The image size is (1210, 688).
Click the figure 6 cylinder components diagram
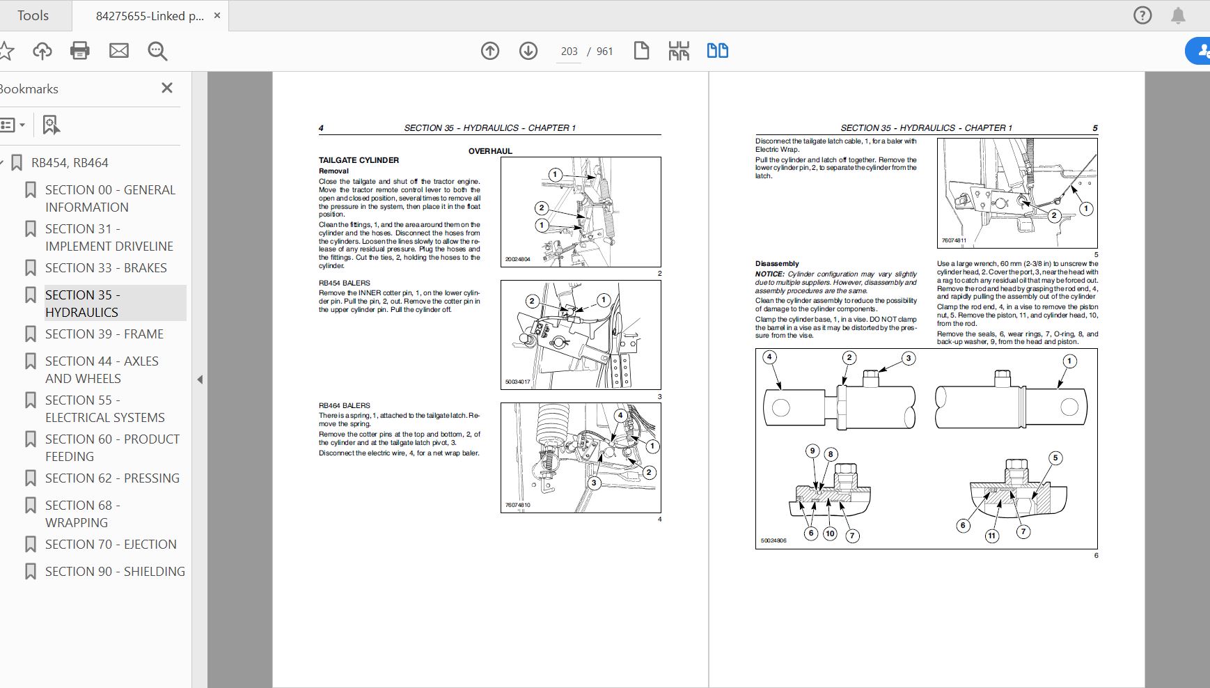[927, 449]
